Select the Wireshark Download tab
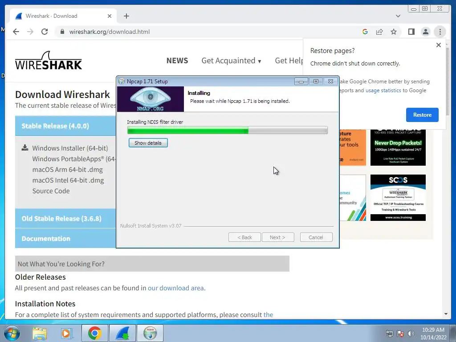 (x=63, y=16)
